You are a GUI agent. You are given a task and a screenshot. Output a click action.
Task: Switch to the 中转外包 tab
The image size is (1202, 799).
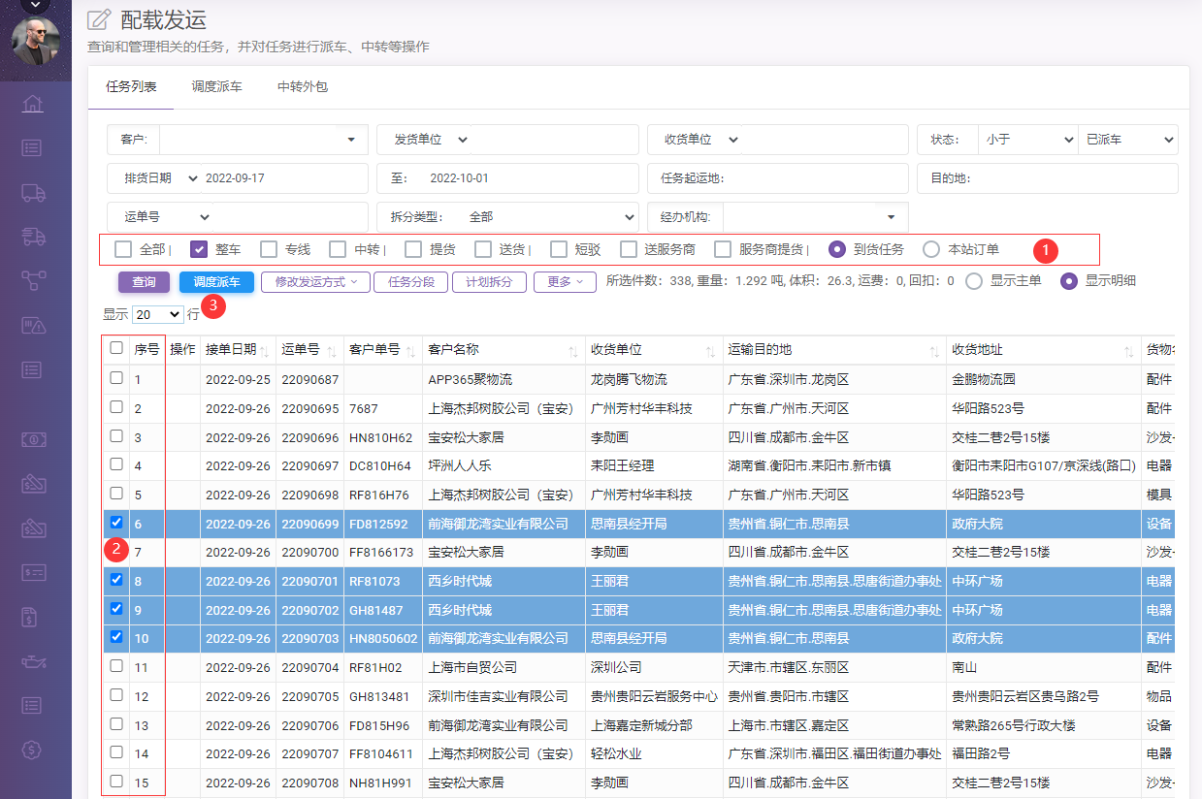tap(302, 86)
